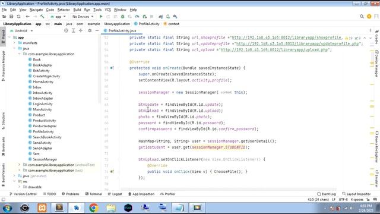This screenshot has height=214, width=380.
Task: Expand the drawable folder
Action: tap(20, 187)
